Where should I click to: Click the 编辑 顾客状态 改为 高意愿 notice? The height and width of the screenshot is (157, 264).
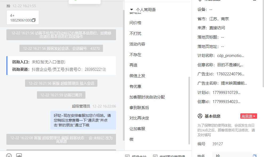click(61, 139)
